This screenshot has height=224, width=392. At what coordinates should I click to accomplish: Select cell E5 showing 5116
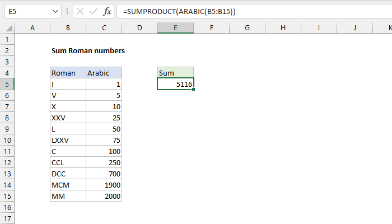(175, 84)
